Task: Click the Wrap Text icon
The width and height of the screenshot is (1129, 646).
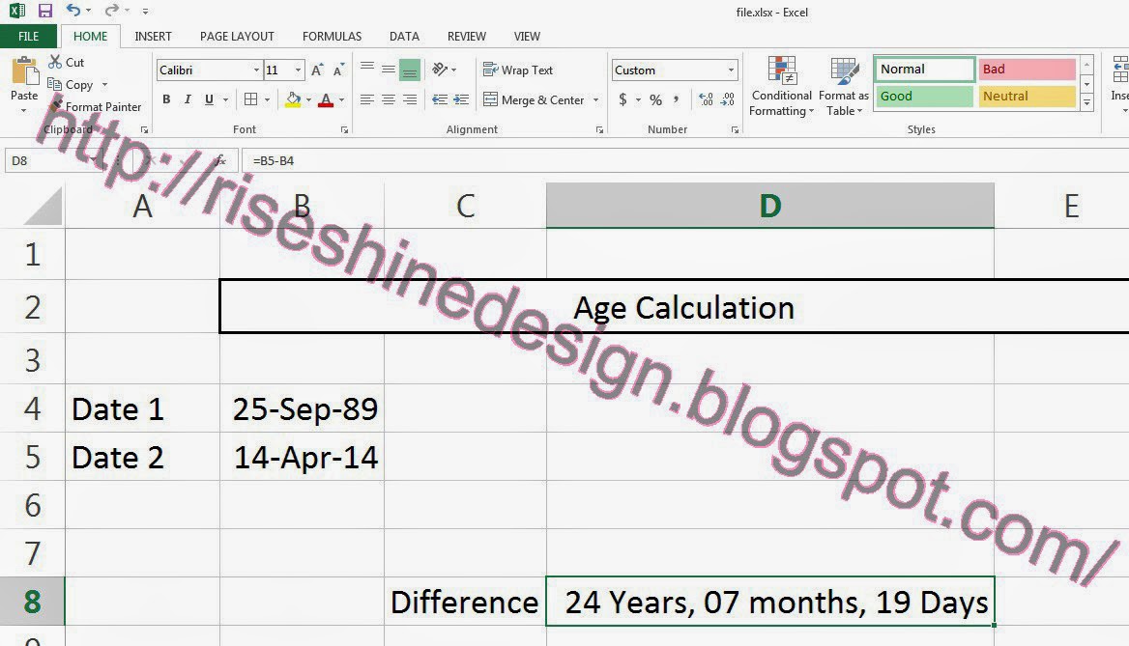Action: 493,70
